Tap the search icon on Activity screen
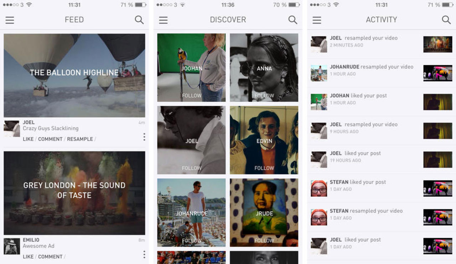 click(x=446, y=20)
